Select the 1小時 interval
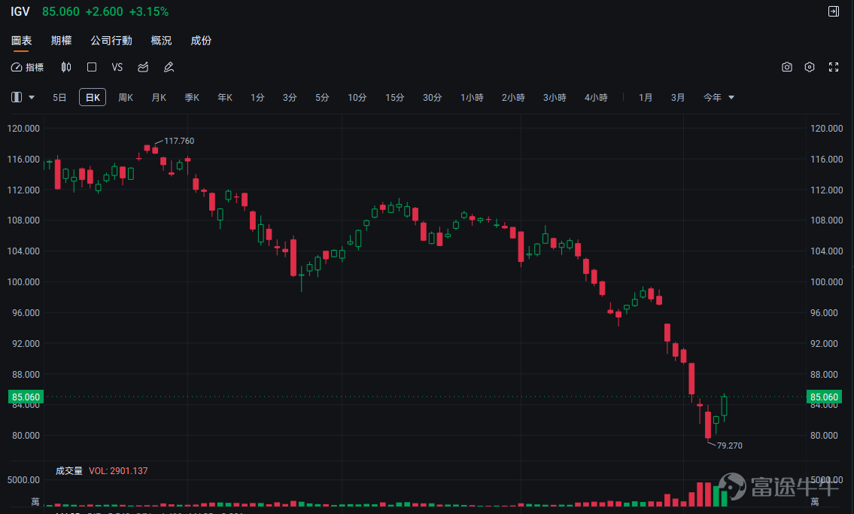This screenshot has height=514, width=854. (472, 98)
